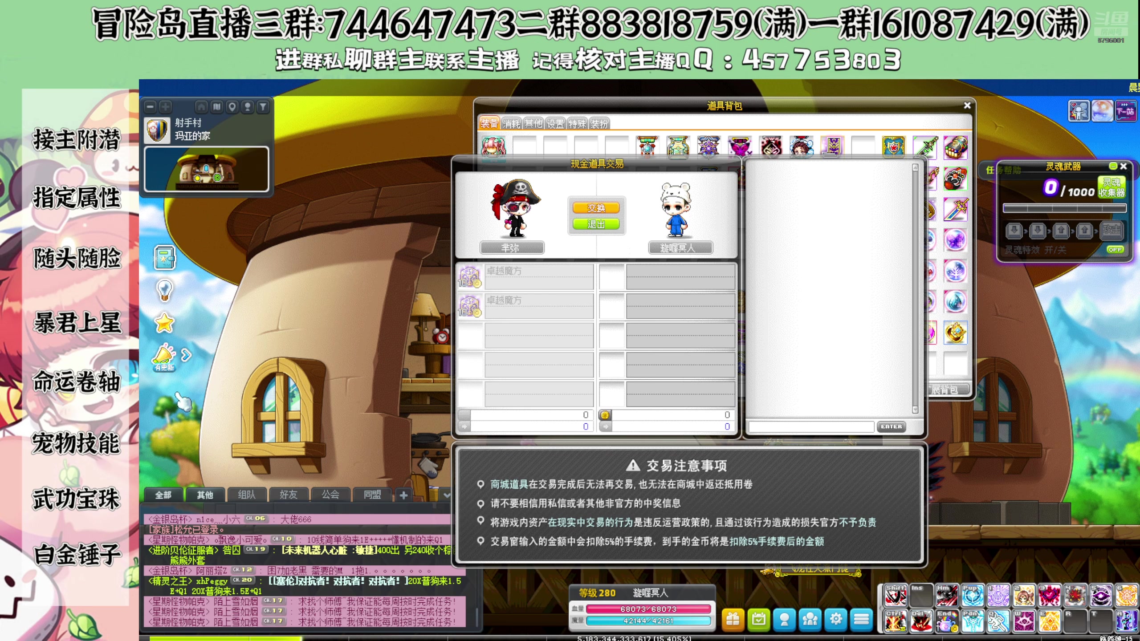Switch to the 设置 inventory tab
The width and height of the screenshot is (1140, 641).
tap(555, 124)
